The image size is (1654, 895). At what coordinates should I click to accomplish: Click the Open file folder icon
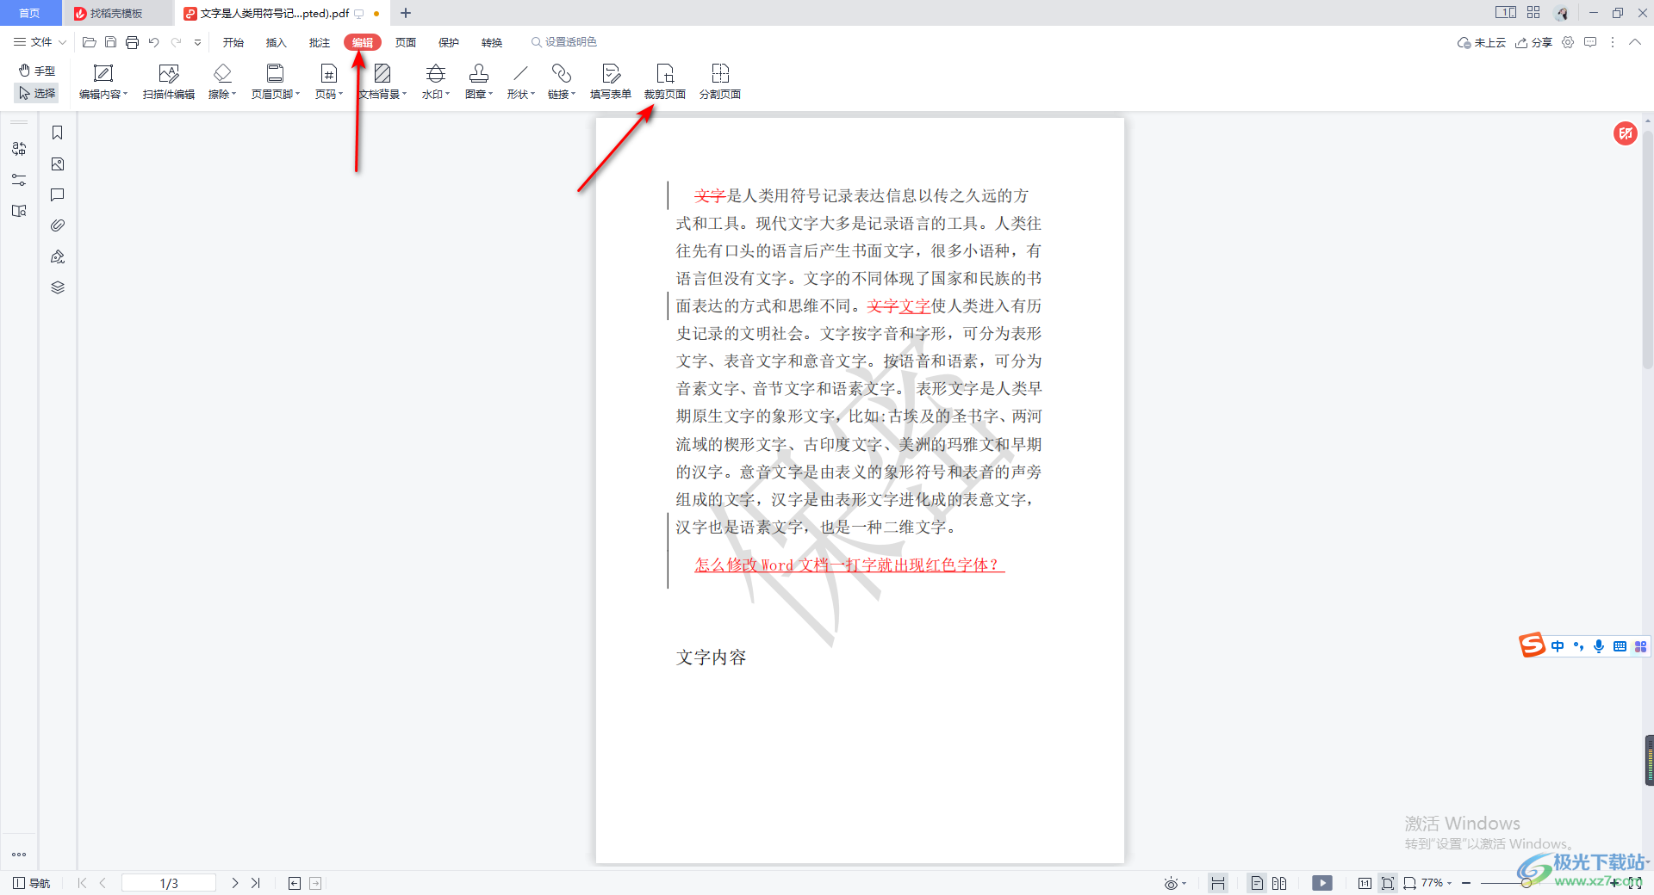(x=89, y=42)
